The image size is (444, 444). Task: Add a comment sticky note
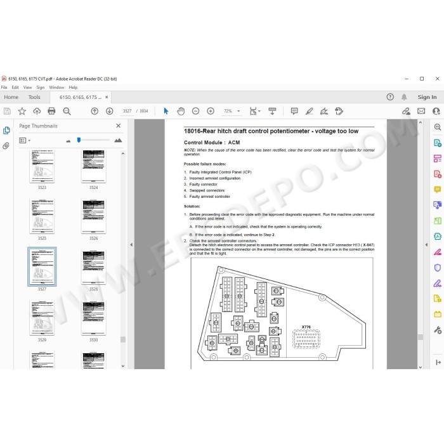point(294,111)
